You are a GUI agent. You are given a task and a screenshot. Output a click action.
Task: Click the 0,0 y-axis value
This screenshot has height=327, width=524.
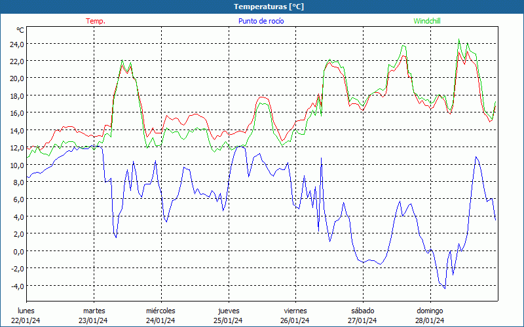pyautogui.click(x=18, y=251)
